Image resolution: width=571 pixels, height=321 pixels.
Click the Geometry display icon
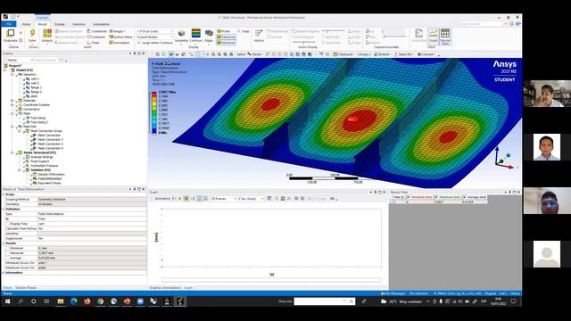181,34
